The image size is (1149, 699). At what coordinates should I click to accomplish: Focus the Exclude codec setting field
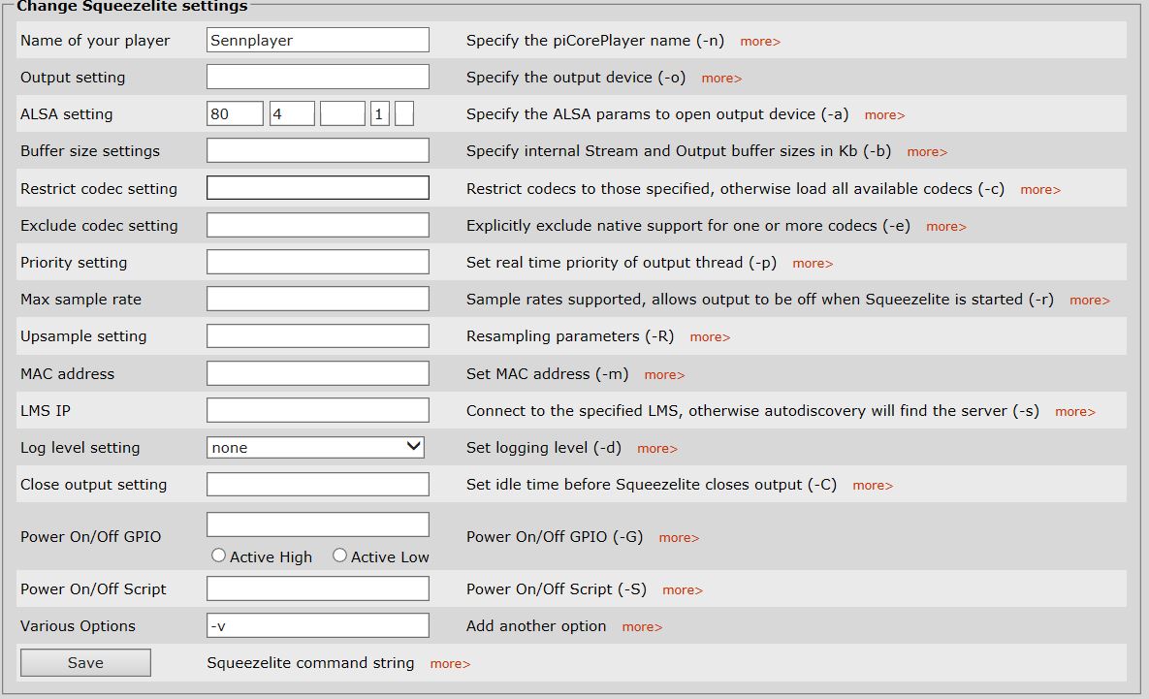(x=318, y=225)
